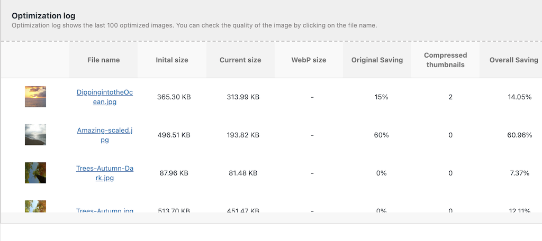Click the 193.82 KB current size cell
Image resolution: width=542 pixels, height=241 pixels.
pos(243,135)
